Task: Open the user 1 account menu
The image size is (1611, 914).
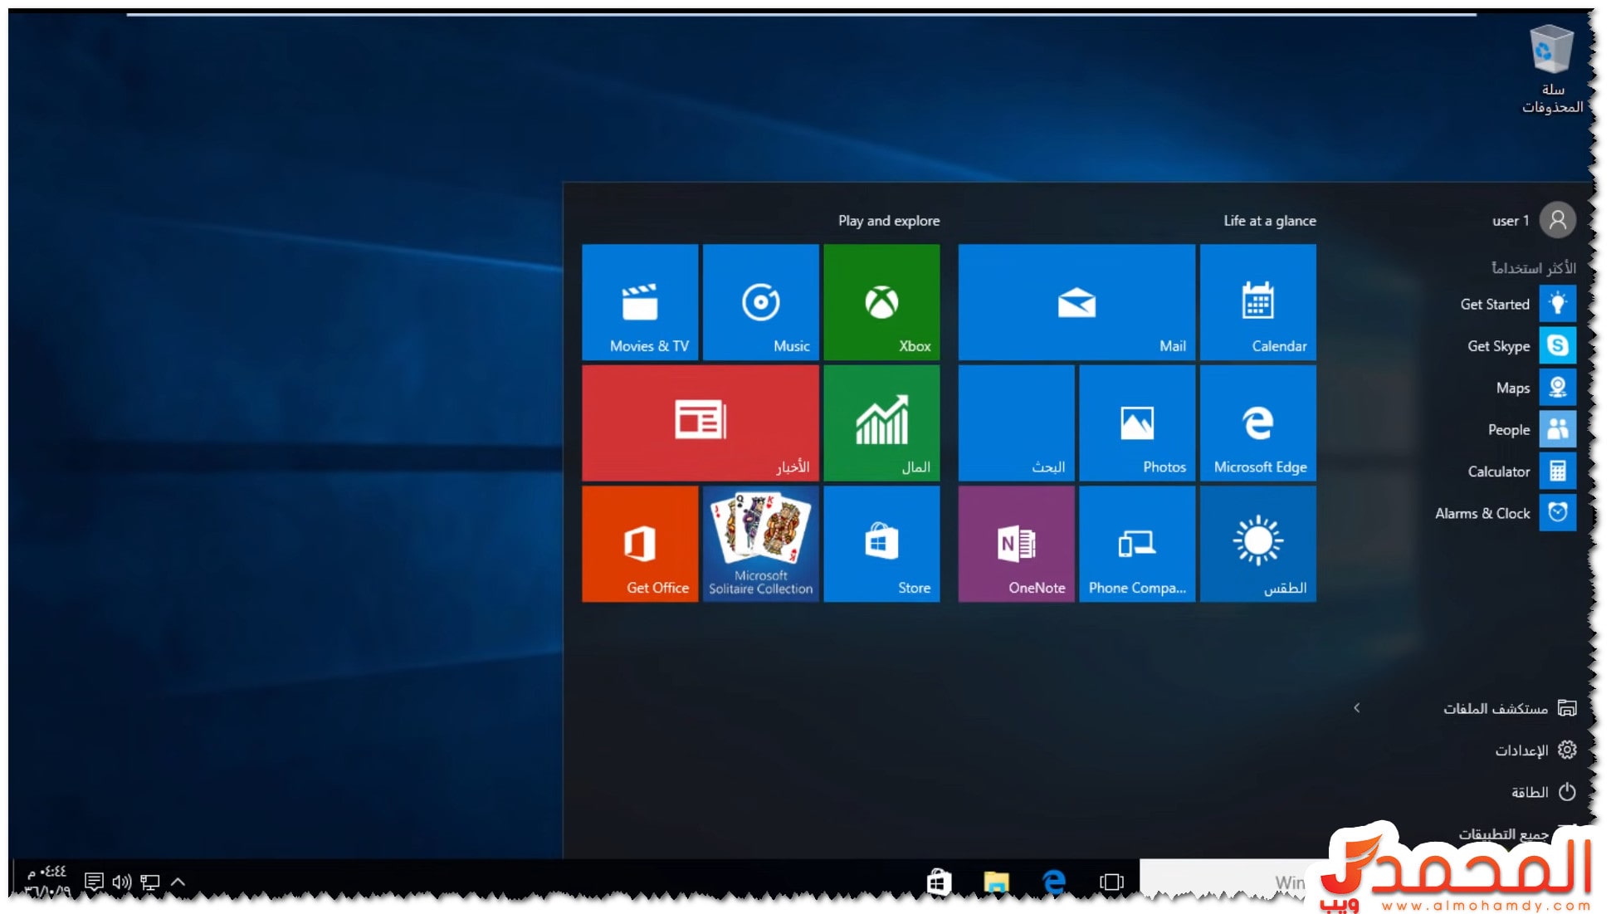Action: (1532, 221)
